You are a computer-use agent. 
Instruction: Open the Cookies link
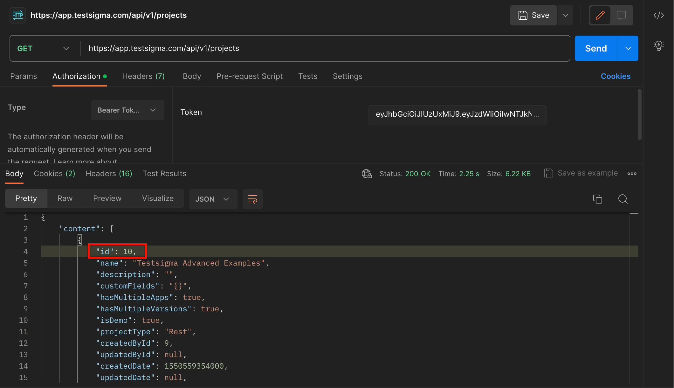(615, 76)
